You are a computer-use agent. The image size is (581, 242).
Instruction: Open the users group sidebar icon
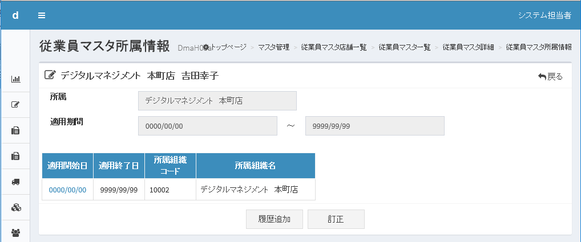tap(15, 233)
